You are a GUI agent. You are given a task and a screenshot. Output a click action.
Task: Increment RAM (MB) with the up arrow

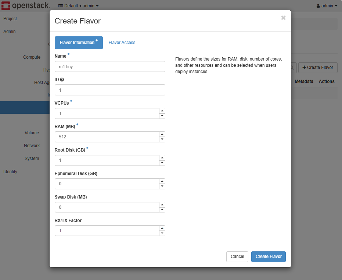pos(162,134)
